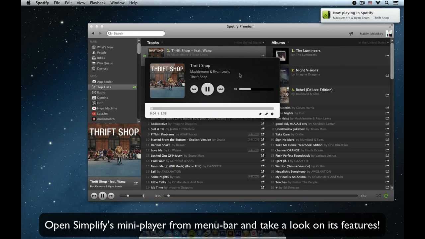Share now-playing Thrift Shop track in sidebar
Viewport: 425px width, 239px height.
tap(135, 183)
